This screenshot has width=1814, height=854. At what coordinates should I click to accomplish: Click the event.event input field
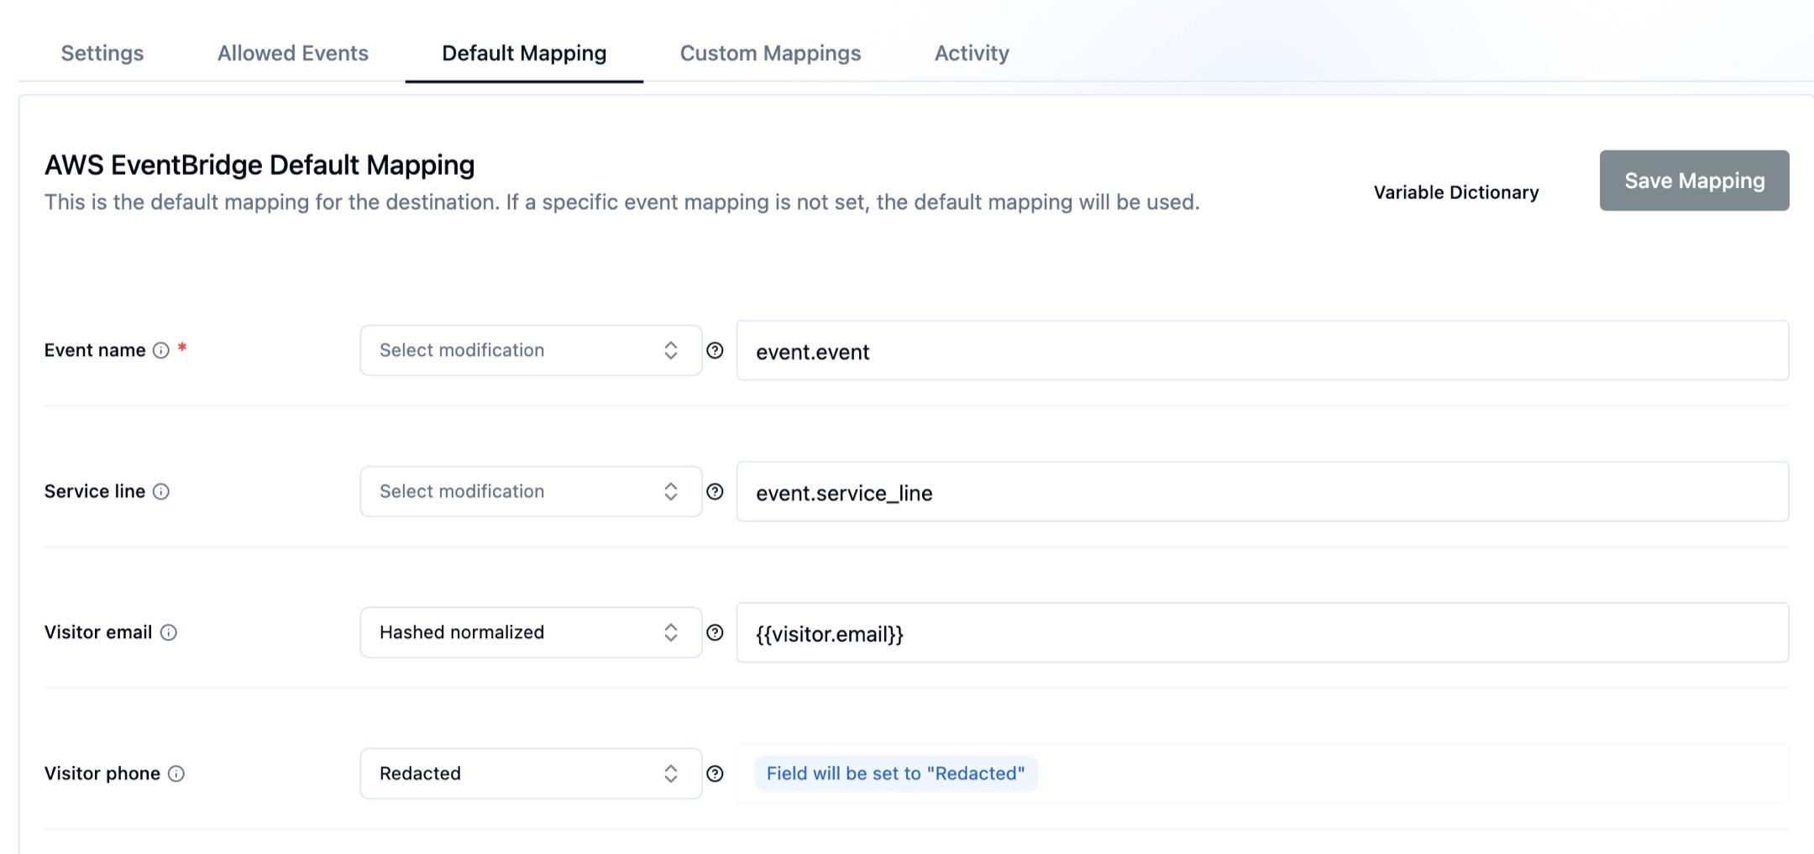(1262, 350)
